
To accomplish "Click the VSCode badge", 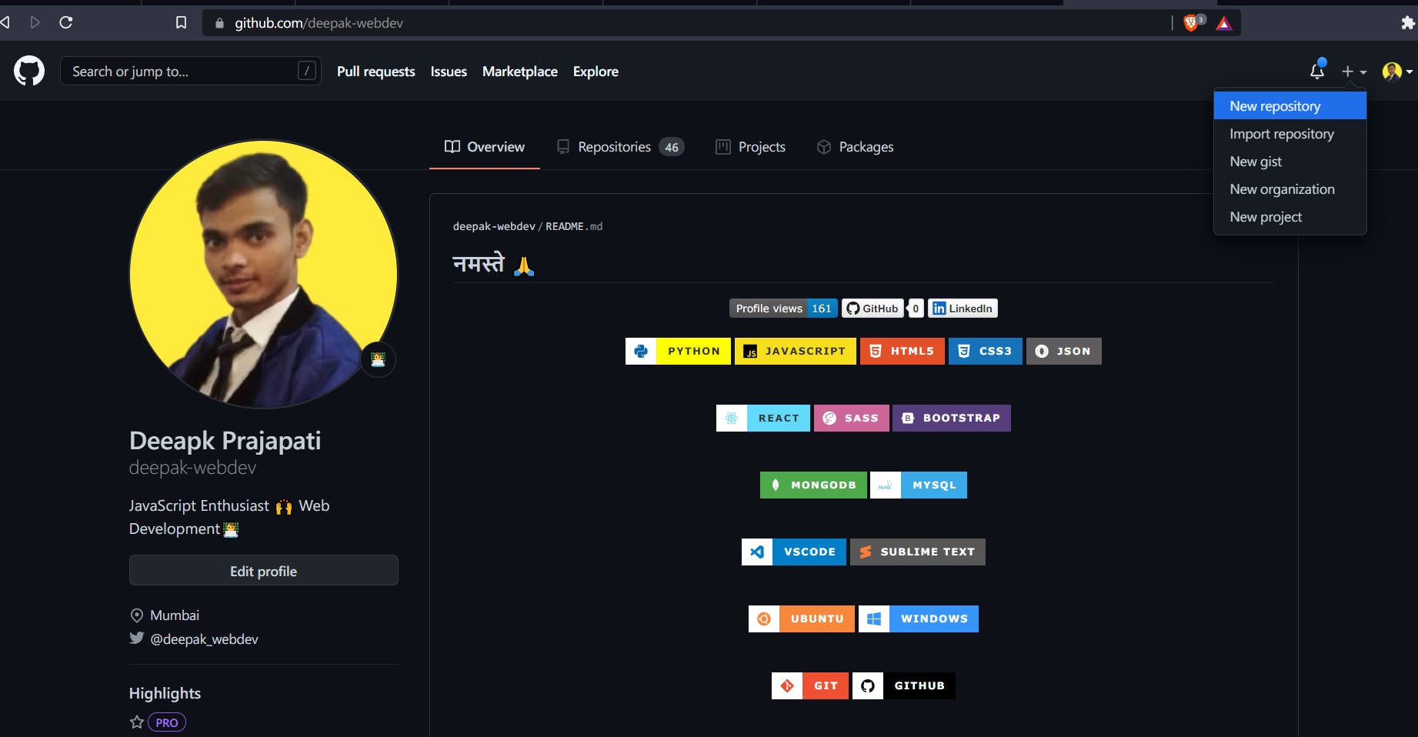I will [793, 552].
